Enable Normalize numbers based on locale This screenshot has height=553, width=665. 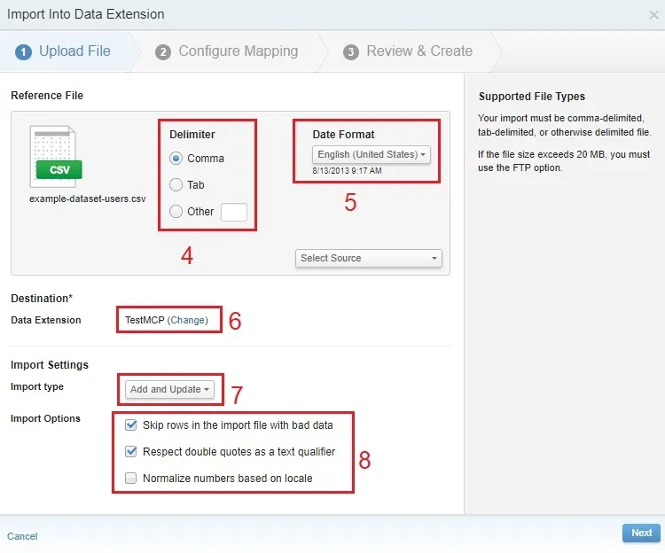coord(131,479)
